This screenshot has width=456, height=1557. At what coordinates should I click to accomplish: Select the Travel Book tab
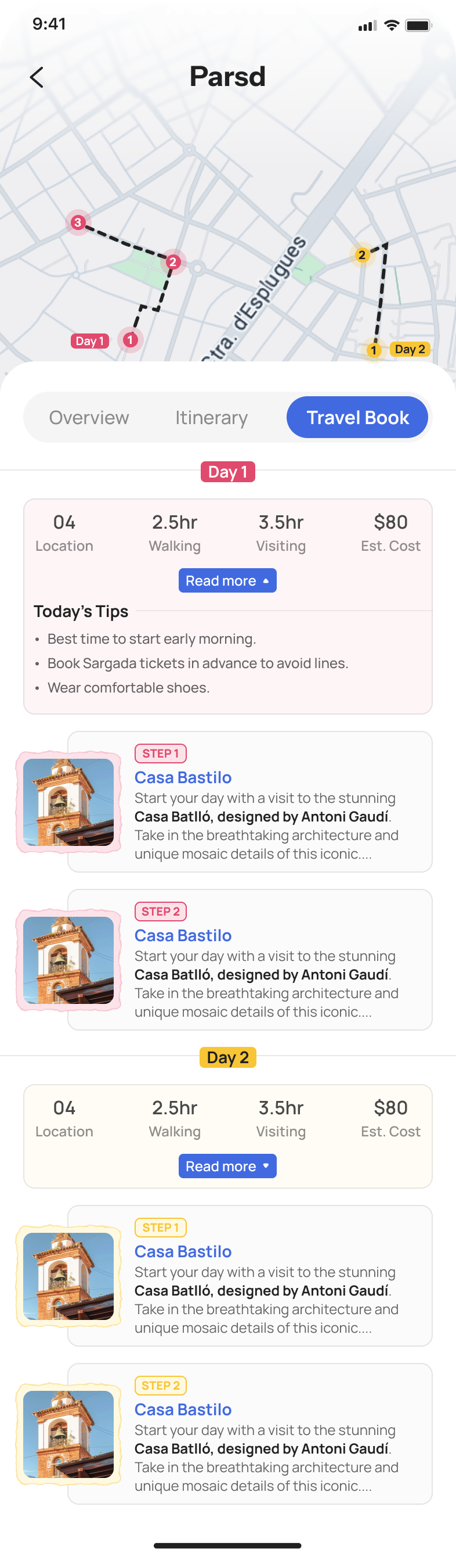tap(357, 417)
